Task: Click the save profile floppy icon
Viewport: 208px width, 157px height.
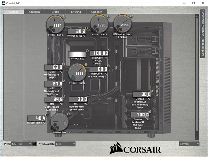Action: (x=34, y=144)
